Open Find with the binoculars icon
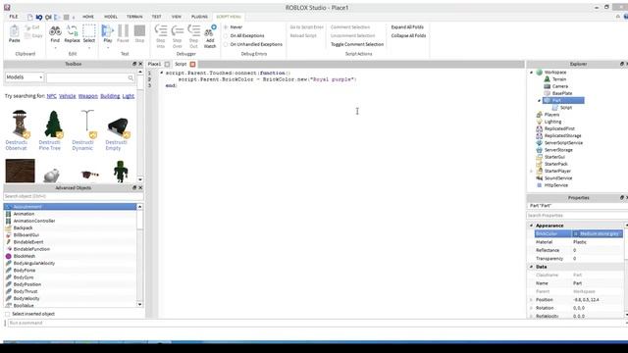The width and height of the screenshot is (628, 353). tap(55, 30)
